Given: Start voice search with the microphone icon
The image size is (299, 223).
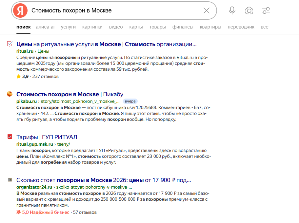Looking at the screenshot, I should 232,10.
